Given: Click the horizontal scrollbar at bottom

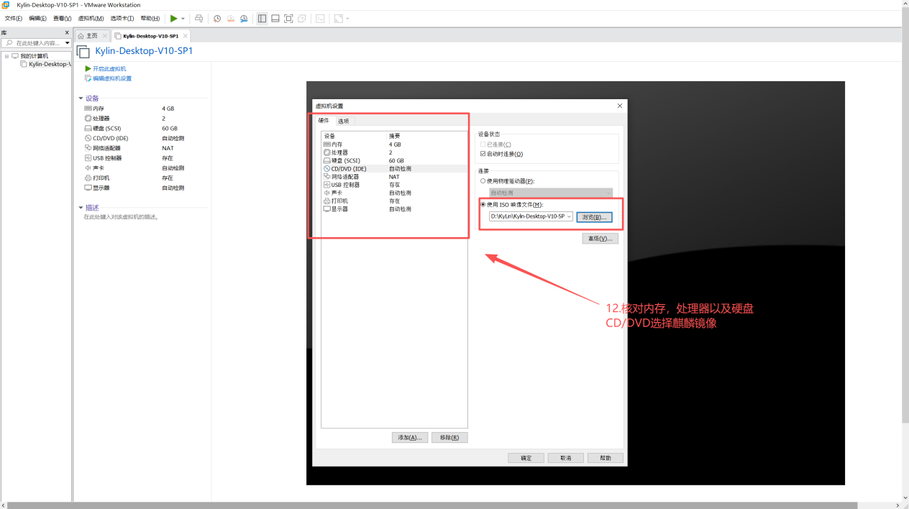Looking at the screenshot, I should point(431,505).
